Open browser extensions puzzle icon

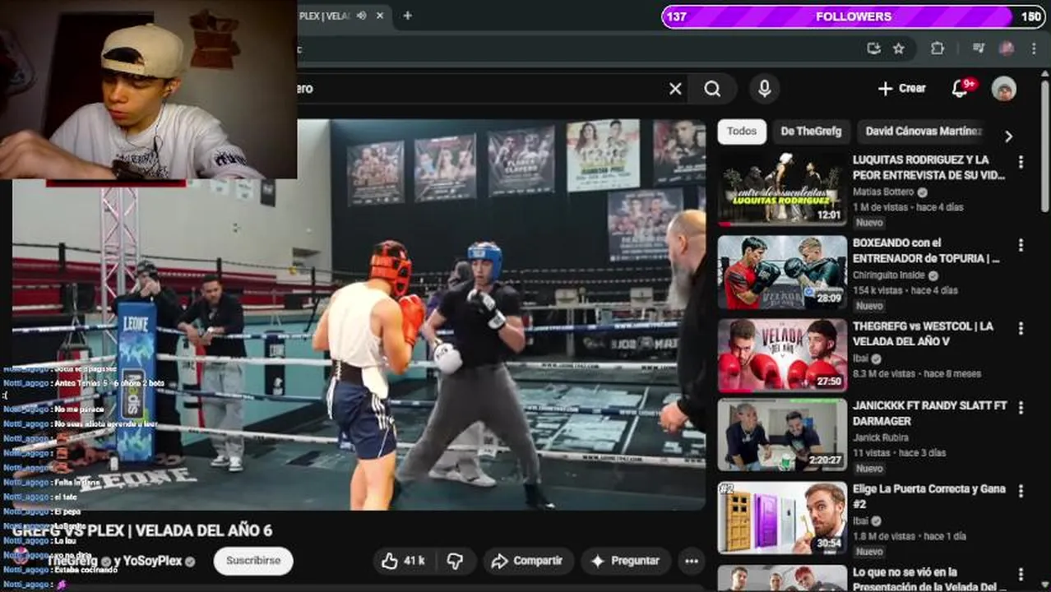(937, 49)
